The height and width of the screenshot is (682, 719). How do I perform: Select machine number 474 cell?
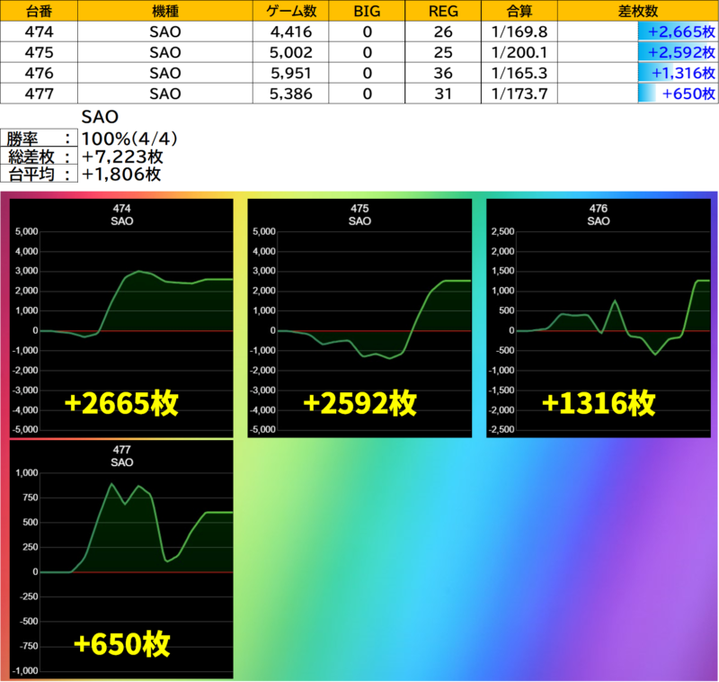[x=39, y=31]
